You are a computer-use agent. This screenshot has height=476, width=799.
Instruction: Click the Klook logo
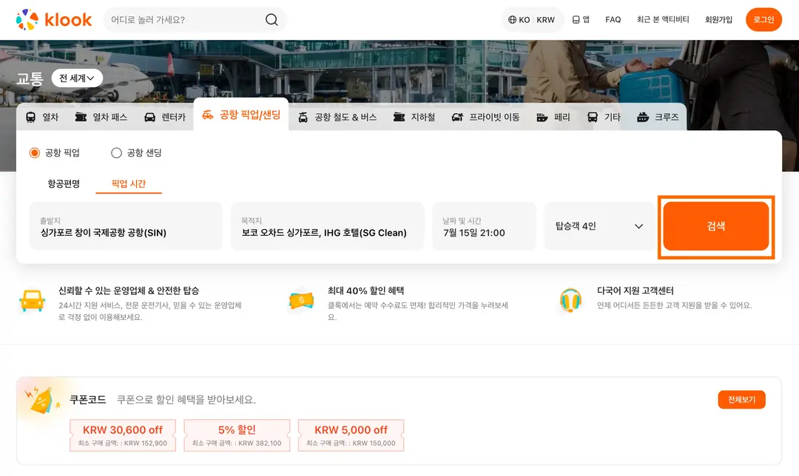(53, 20)
